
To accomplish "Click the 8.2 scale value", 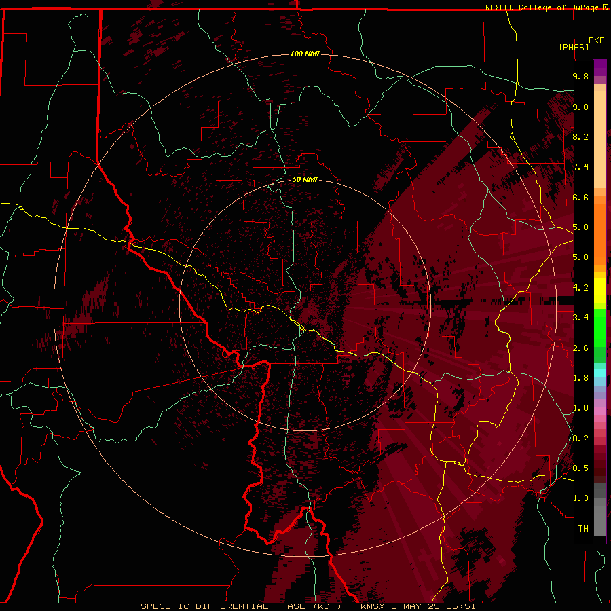I will 580,136.
